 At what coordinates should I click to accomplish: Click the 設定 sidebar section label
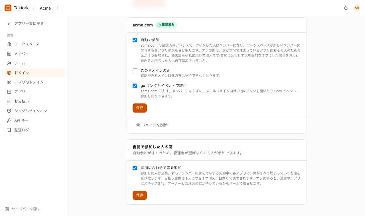10,35
